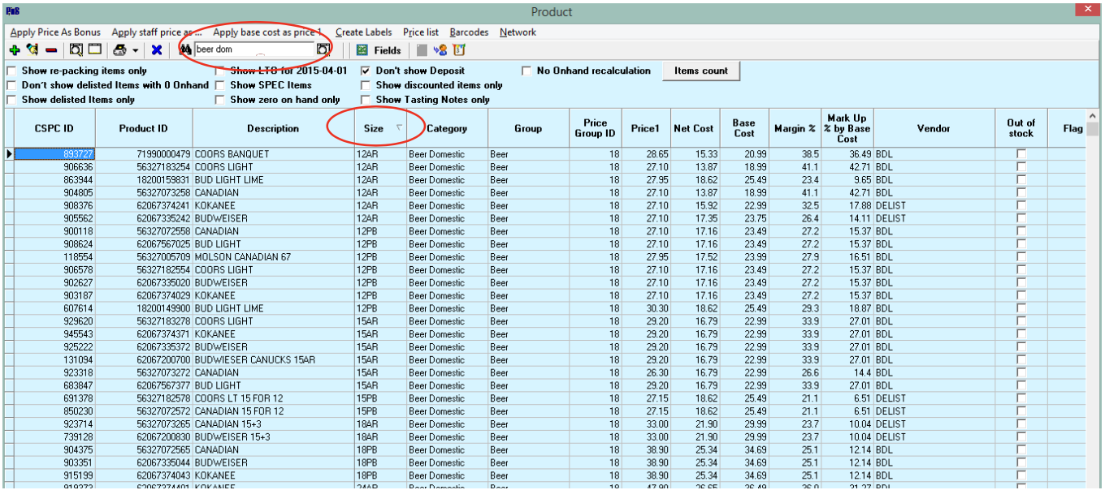Toggle Show LTO for 2015-04-01 checkbox
Screen dimensions: 1105x490
220,71
